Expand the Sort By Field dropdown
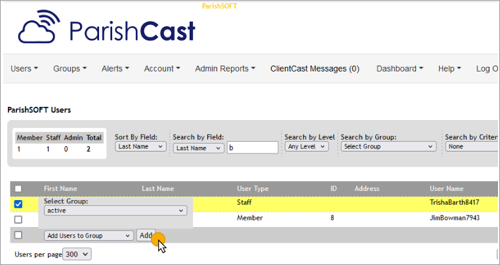 (140, 147)
